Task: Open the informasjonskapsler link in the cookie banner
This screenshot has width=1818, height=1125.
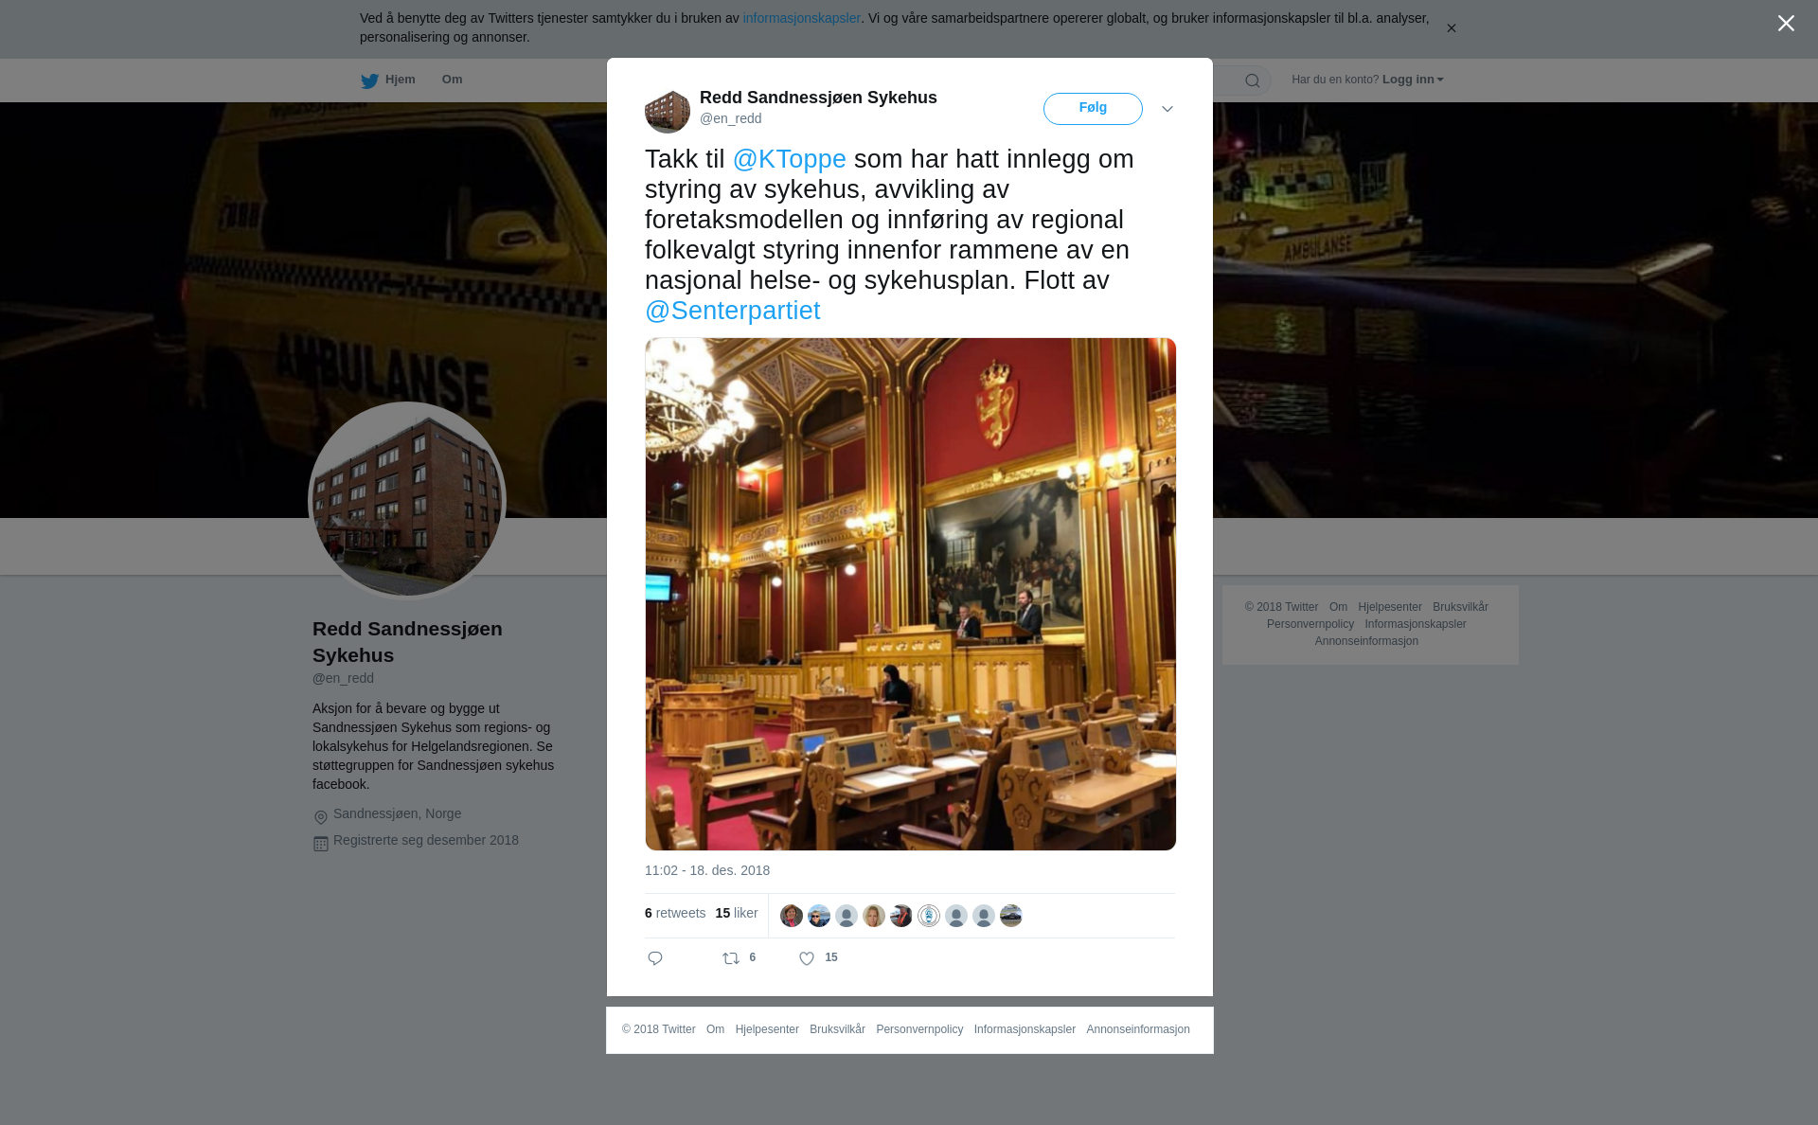Action: click(801, 18)
